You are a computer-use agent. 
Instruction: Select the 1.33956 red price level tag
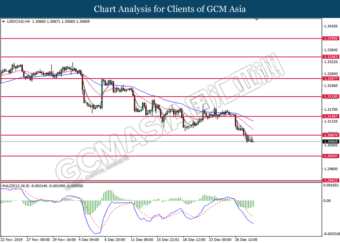click(x=330, y=38)
